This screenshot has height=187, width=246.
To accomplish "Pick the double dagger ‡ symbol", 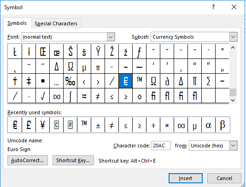I will (29, 81).
